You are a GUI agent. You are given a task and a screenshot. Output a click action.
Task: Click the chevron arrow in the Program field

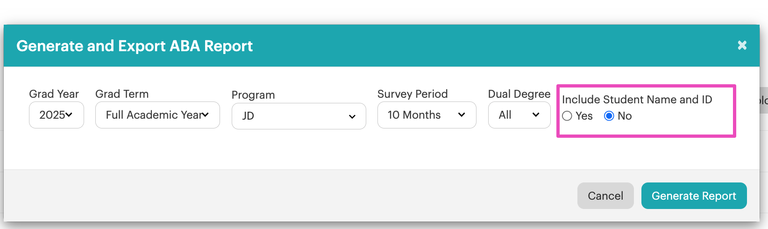click(352, 117)
